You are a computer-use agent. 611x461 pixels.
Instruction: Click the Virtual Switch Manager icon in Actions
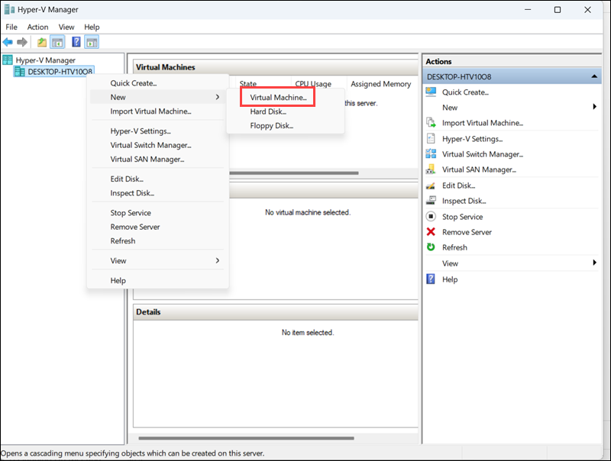point(431,154)
